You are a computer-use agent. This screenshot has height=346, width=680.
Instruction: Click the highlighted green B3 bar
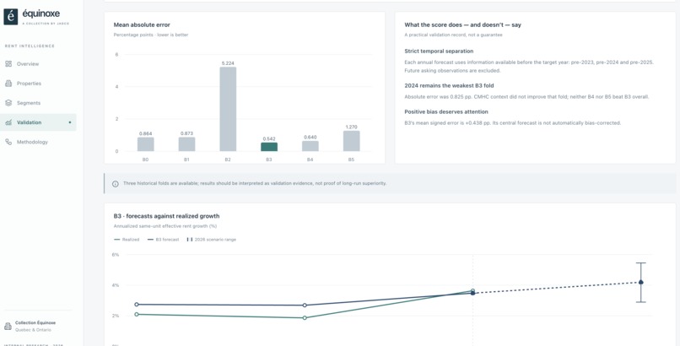pos(269,147)
